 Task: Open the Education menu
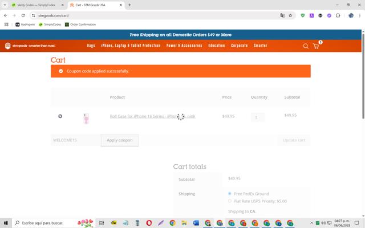[x=217, y=46]
